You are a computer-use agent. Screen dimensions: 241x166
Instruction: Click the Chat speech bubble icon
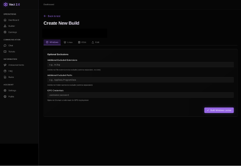[5, 45]
